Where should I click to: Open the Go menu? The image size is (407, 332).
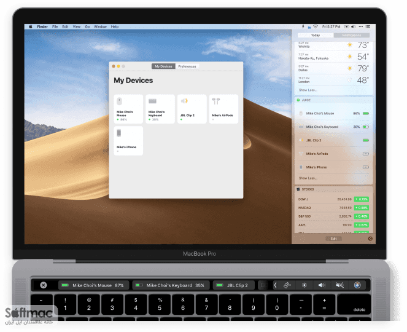coord(87,26)
